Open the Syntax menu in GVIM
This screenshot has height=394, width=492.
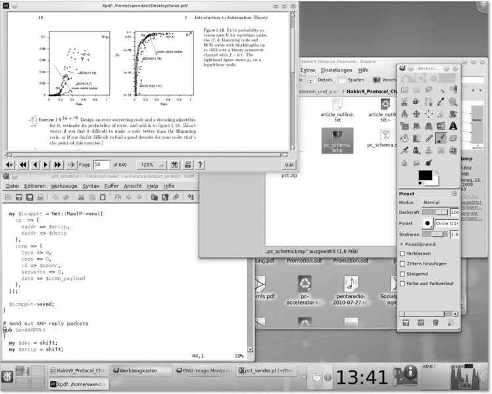pos(91,186)
